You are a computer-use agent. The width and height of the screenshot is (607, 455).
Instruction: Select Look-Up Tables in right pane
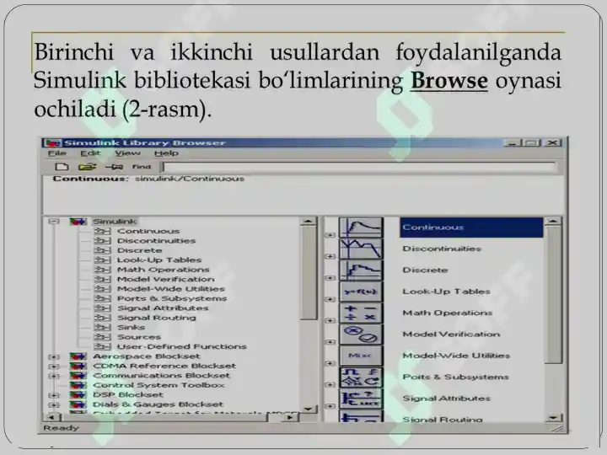click(446, 292)
